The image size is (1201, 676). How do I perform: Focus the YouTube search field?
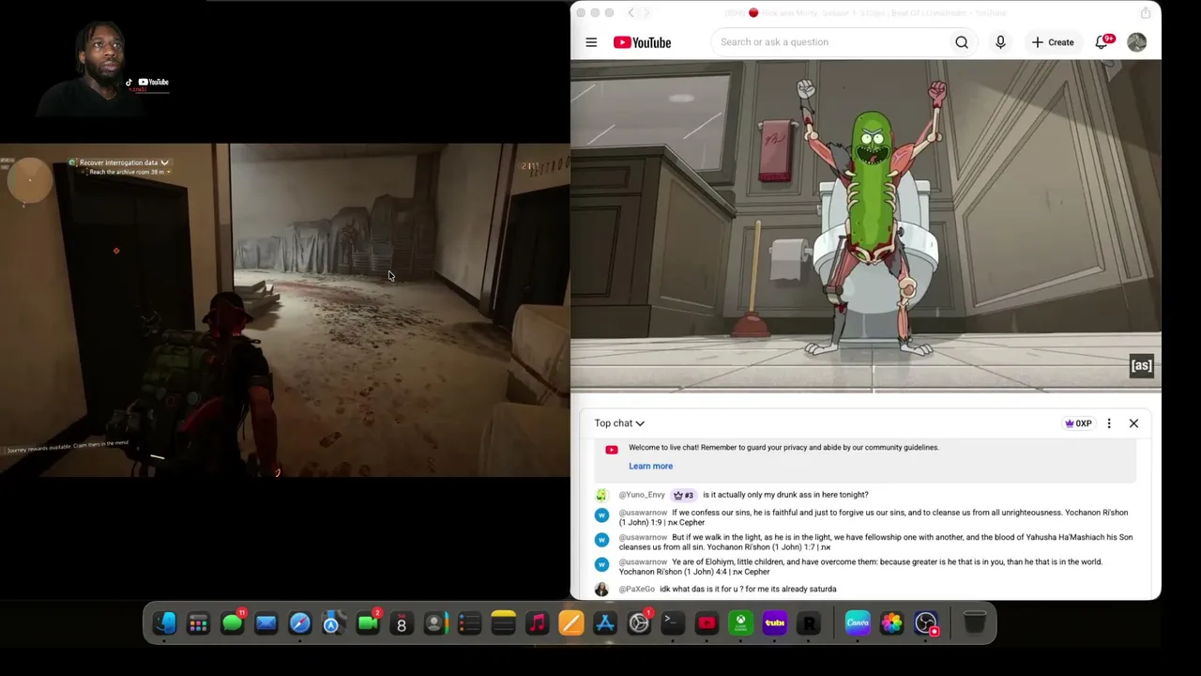pyautogui.click(x=829, y=42)
